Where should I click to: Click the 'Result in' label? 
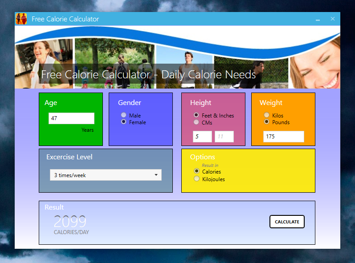[x=210, y=165]
